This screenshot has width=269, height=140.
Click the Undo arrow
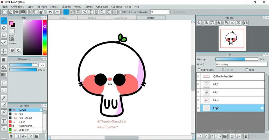(50, 12)
